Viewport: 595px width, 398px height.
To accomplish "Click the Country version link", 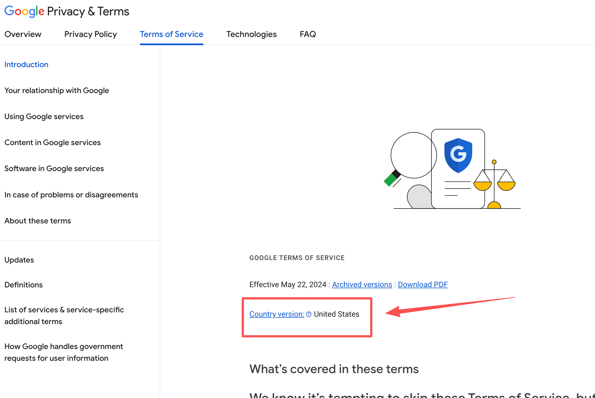I will coord(277,314).
